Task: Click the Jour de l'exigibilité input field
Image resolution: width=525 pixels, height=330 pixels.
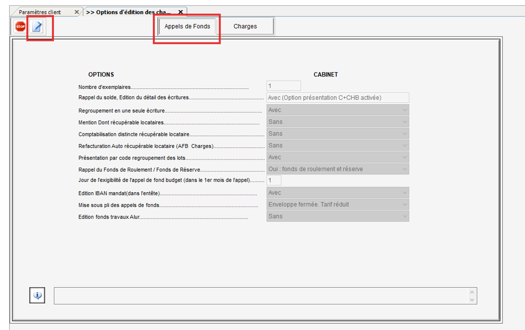Action: 274,181
